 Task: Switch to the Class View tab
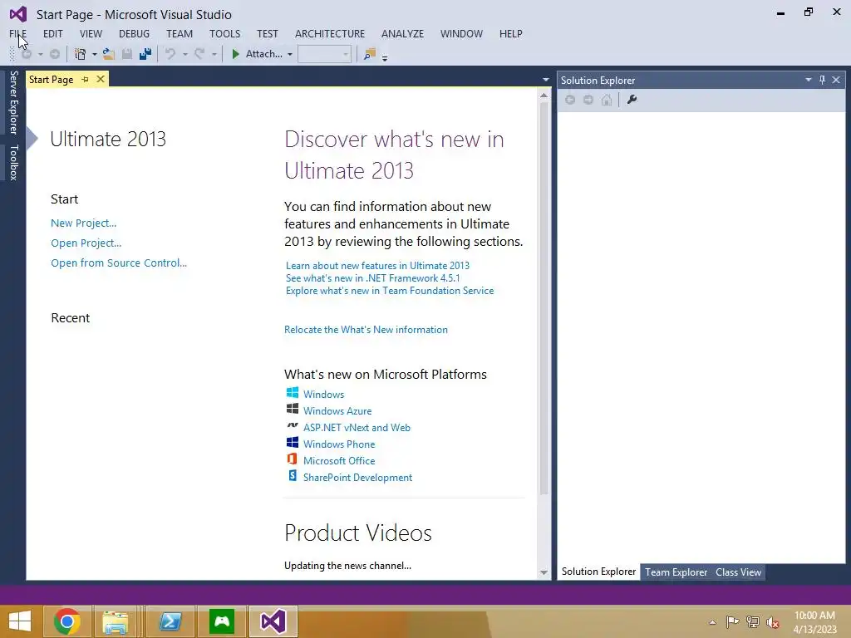pos(738,572)
